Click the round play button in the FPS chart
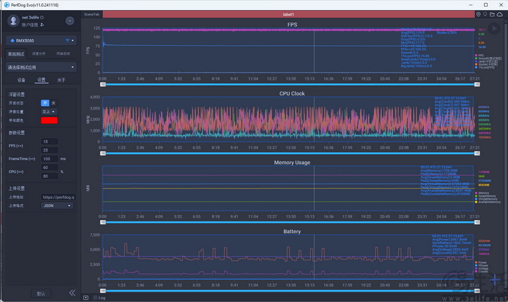 tap(494, 29)
